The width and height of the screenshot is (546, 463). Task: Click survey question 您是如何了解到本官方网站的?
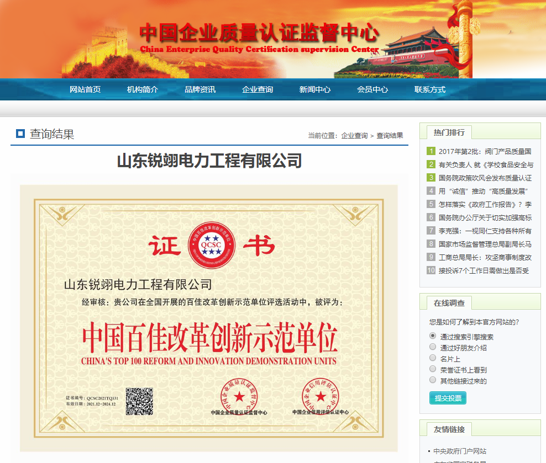[x=474, y=322]
